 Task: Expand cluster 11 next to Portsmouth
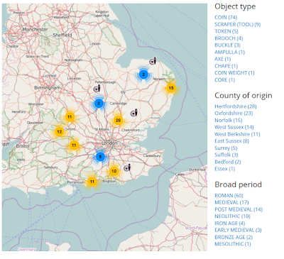point(92,182)
